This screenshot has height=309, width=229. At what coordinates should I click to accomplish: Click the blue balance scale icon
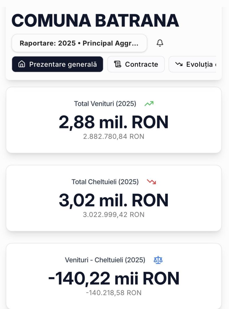coord(158,260)
